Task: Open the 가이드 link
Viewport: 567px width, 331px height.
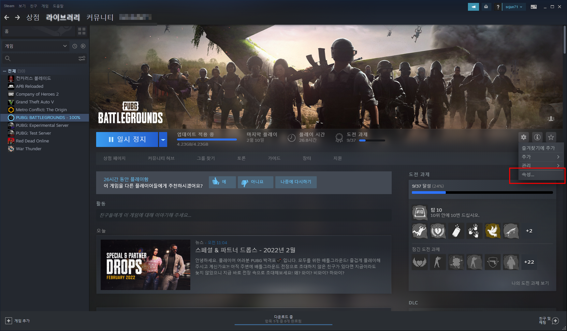Action: tap(274, 158)
